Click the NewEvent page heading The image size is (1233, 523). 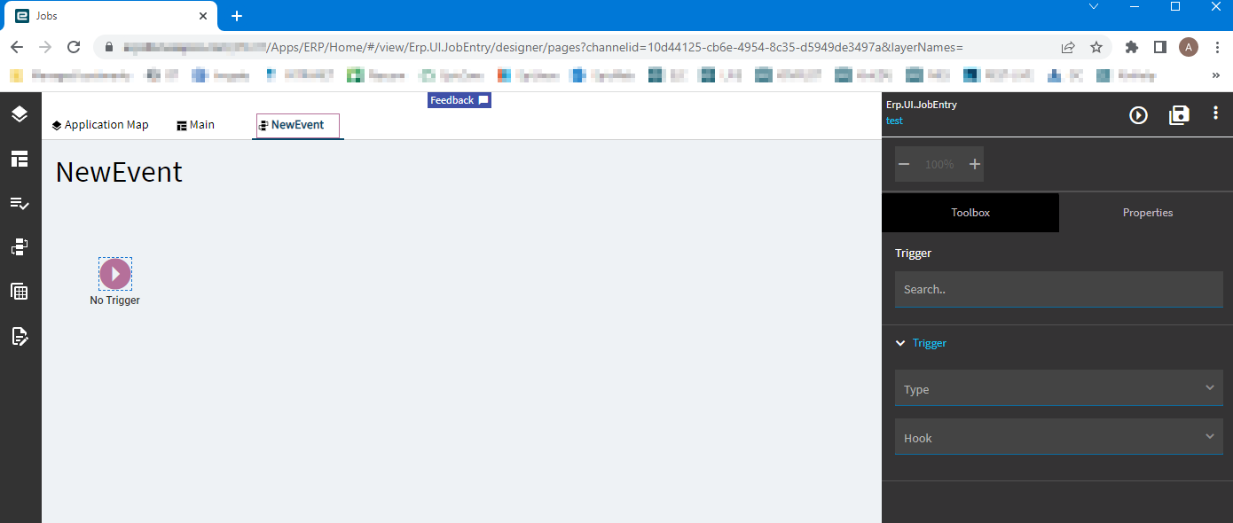click(119, 172)
